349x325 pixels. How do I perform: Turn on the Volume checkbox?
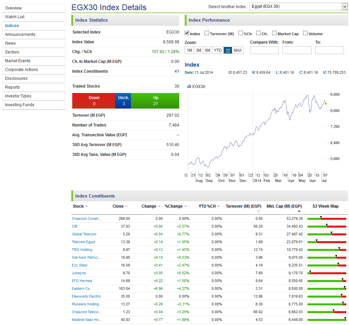[305, 33]
